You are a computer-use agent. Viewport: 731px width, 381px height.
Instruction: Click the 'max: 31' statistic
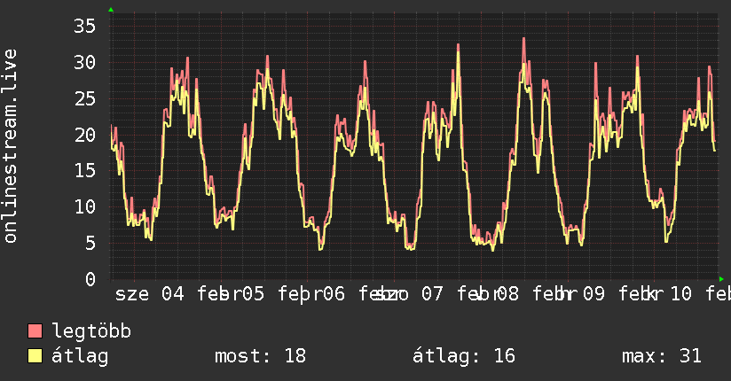(x=662, y=356)
